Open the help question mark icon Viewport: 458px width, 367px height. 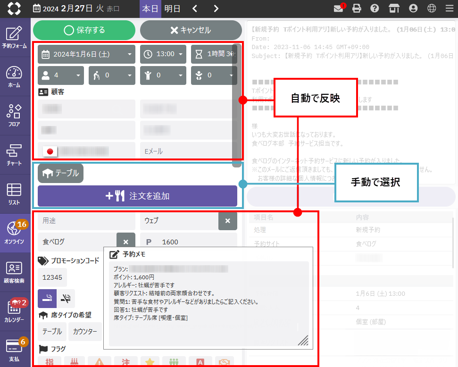coord(375,8)
